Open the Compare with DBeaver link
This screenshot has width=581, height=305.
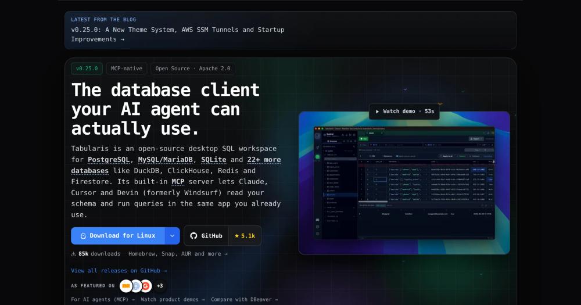tap(245, 299)
